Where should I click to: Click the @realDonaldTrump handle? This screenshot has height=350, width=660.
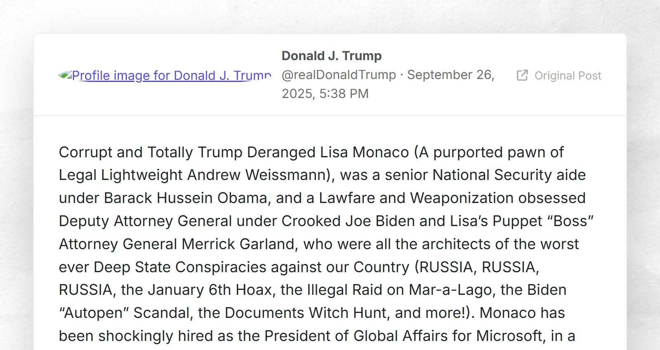click(x=339, y=75)
